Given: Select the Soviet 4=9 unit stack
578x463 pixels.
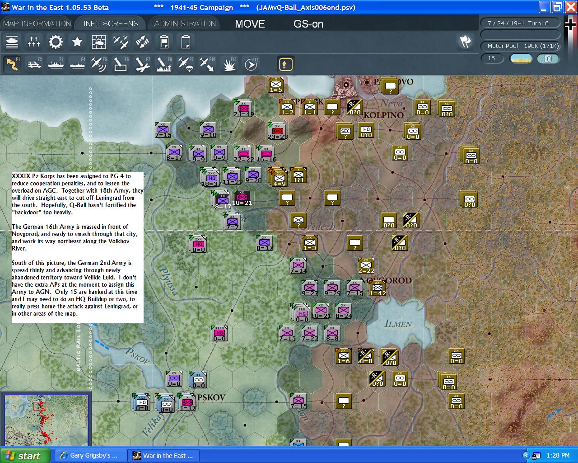Looking at the screenshot, I should click(279, 178).
